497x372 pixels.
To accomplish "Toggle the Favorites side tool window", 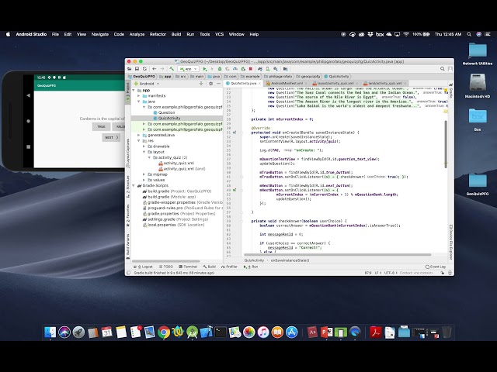I will coord(128,215).
